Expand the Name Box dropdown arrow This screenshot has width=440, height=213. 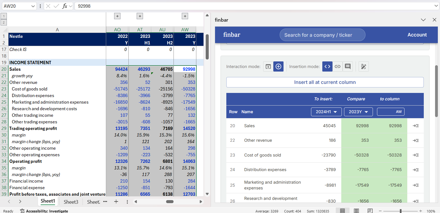pyautogui.click(x=33, y=6)
